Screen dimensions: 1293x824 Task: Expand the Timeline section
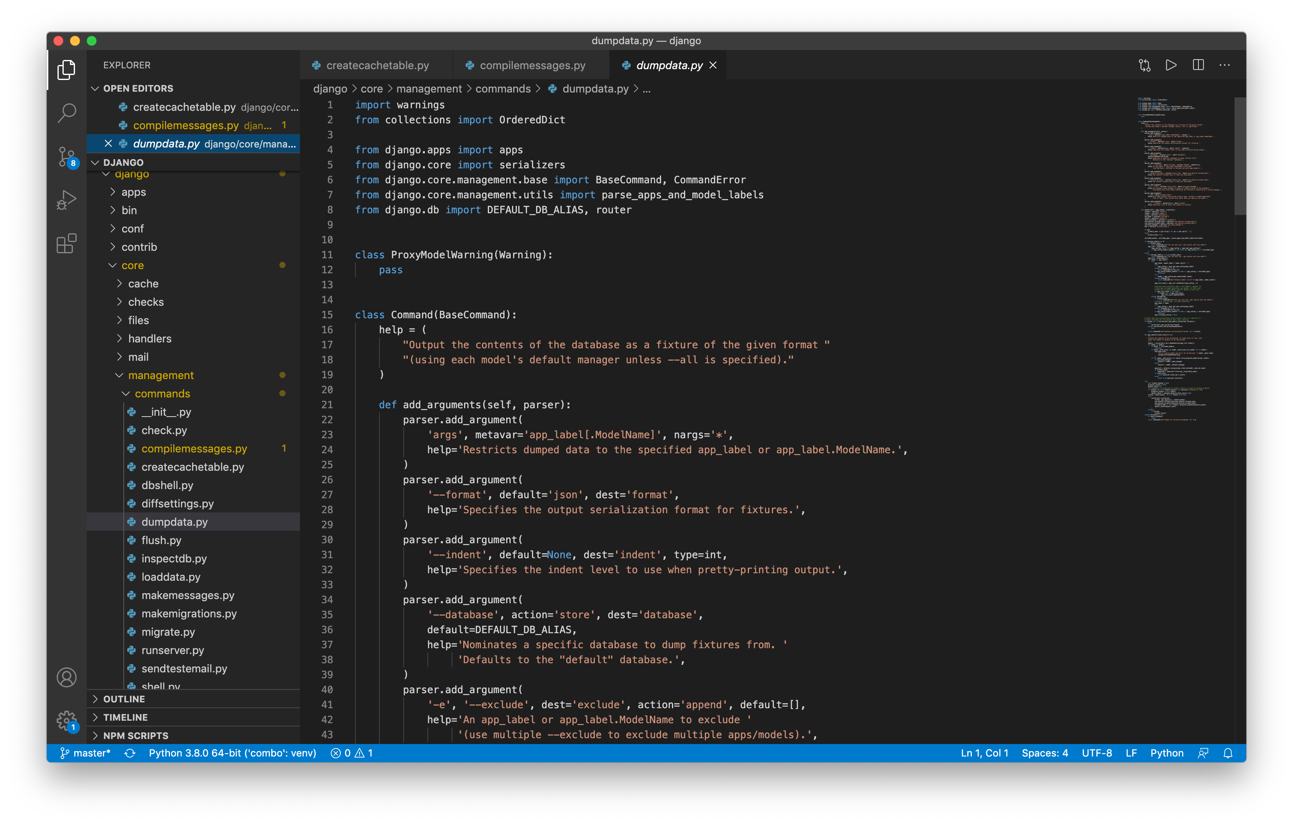point(193,717)
